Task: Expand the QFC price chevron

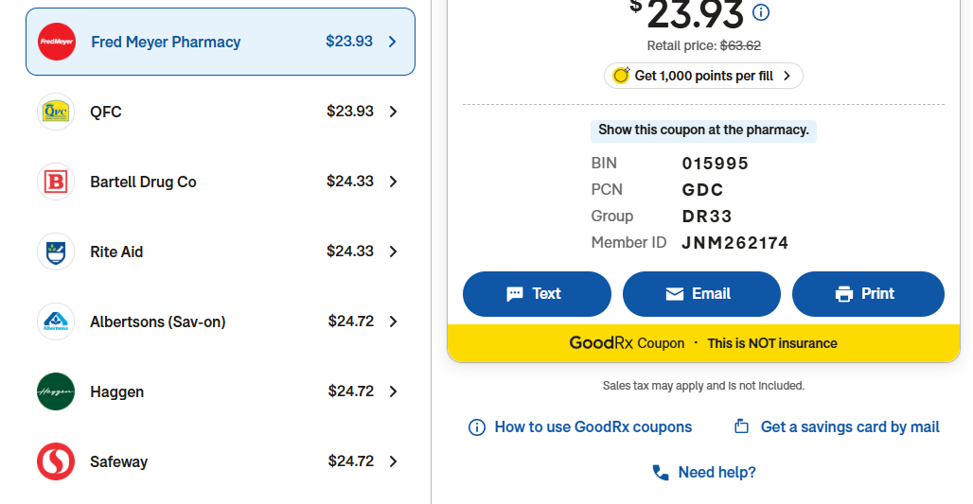Action: click(394, 112)
